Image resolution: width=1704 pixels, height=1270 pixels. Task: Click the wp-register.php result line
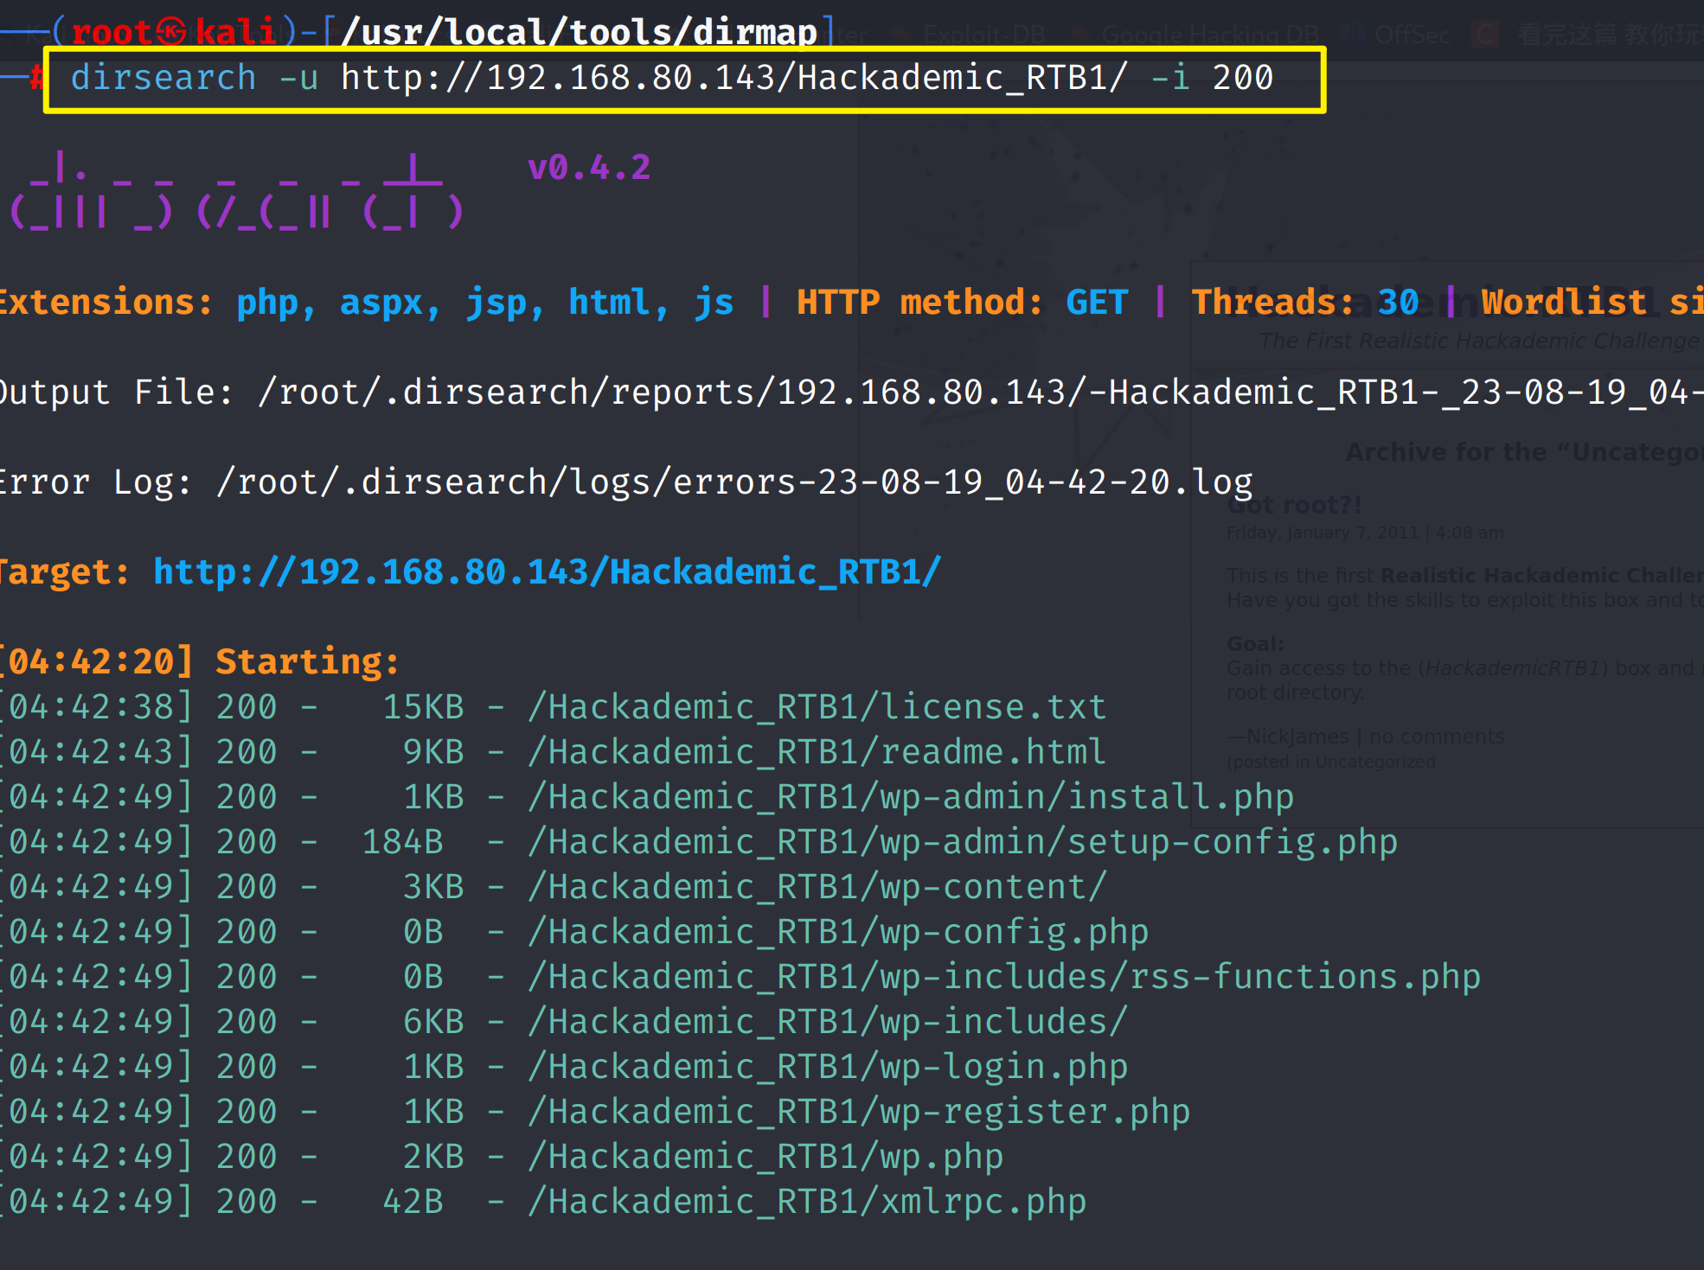click(595, 1112)
